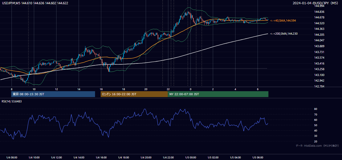342x160 pixels.
Task: Select the 東京 08:00-15:30 JST session bar
Action: coord(53,94)
